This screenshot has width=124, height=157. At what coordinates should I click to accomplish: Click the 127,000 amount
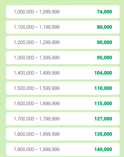coord(103,119)
